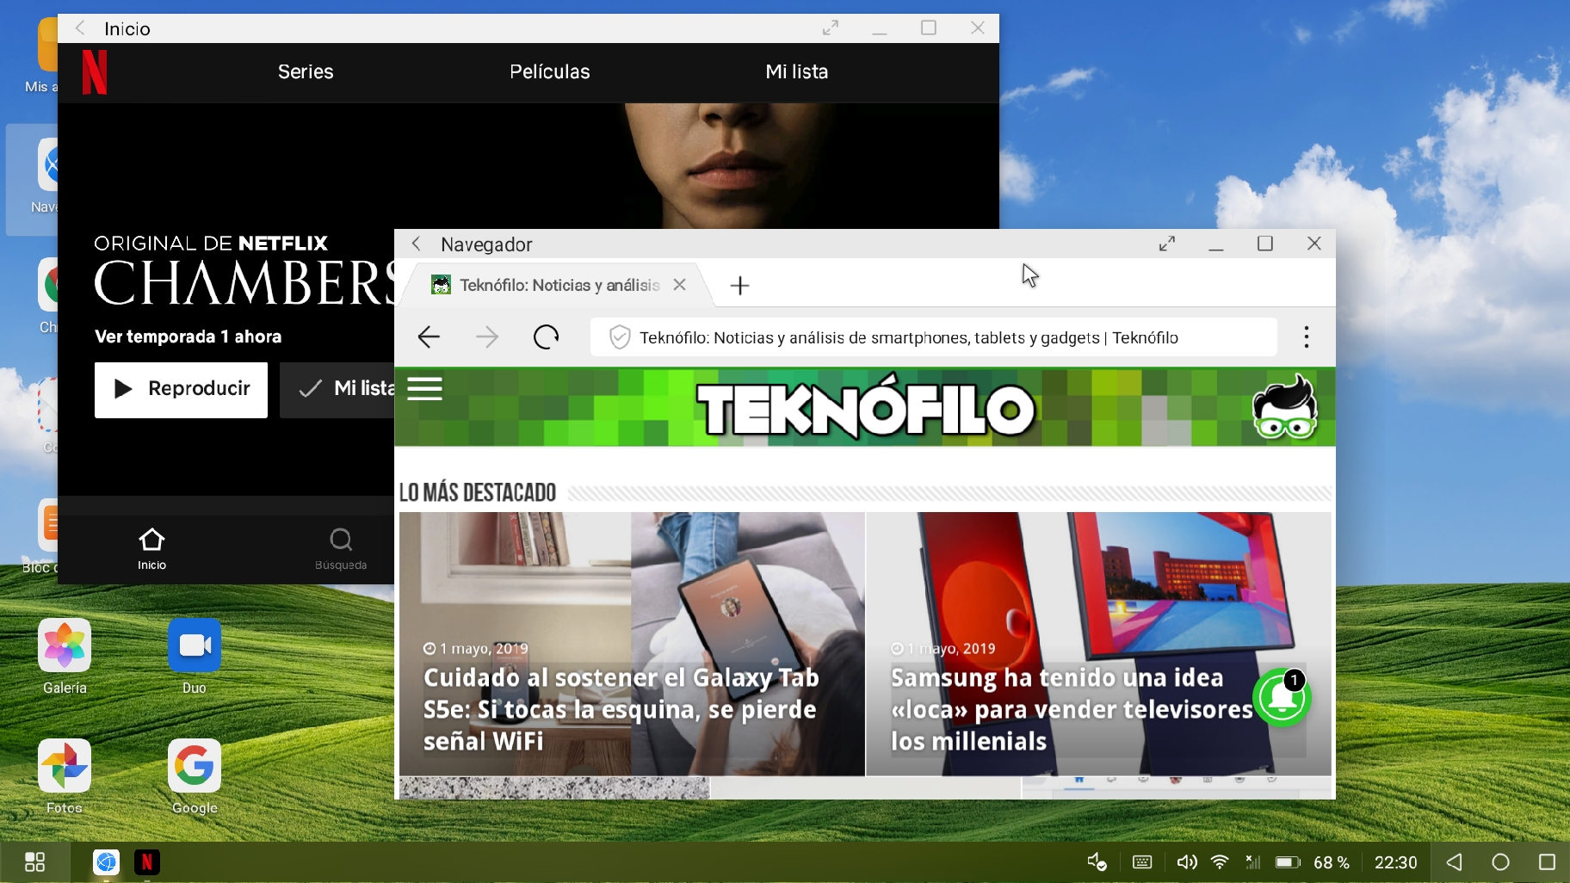1570x883 pixels.
Task: Click the green notification bell badge
Action: [1282, 697]
